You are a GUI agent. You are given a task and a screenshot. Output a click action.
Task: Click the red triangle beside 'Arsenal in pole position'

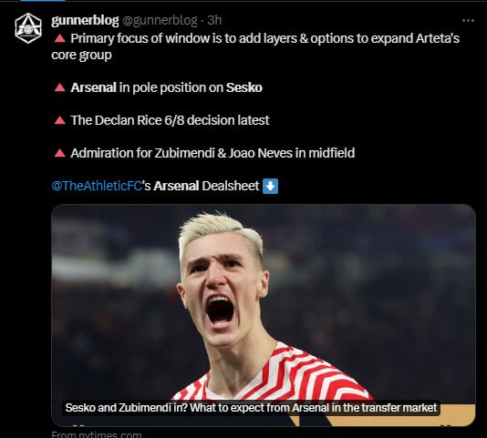coord(59,87)
